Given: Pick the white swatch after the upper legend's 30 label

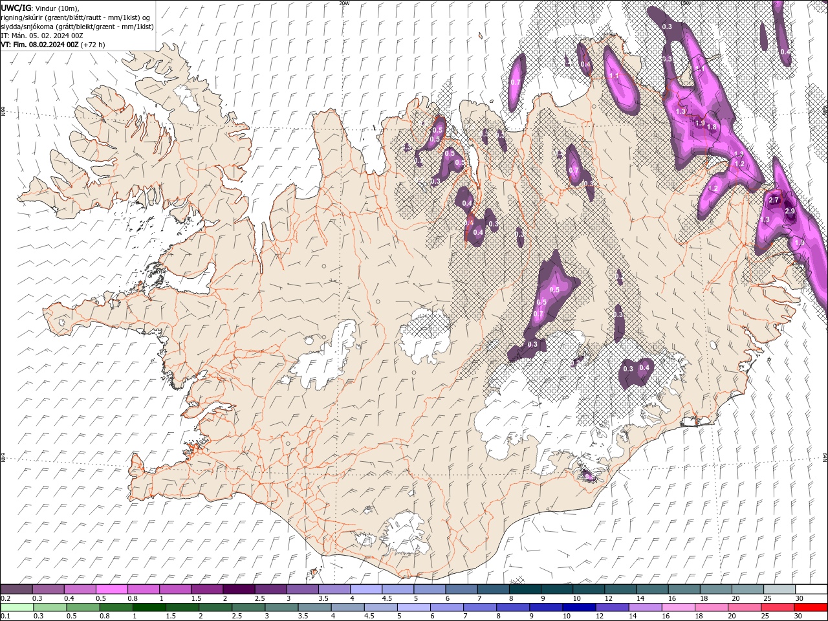Looking at the screenshot, I should click(x=811, y=589).
